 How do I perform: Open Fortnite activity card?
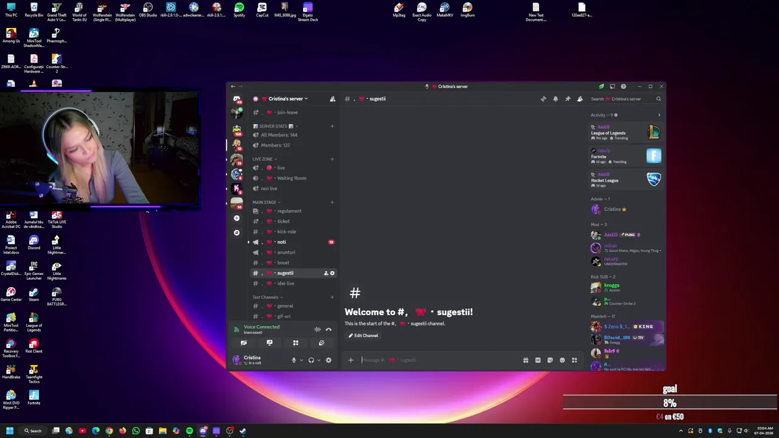(x=626, y=156)
